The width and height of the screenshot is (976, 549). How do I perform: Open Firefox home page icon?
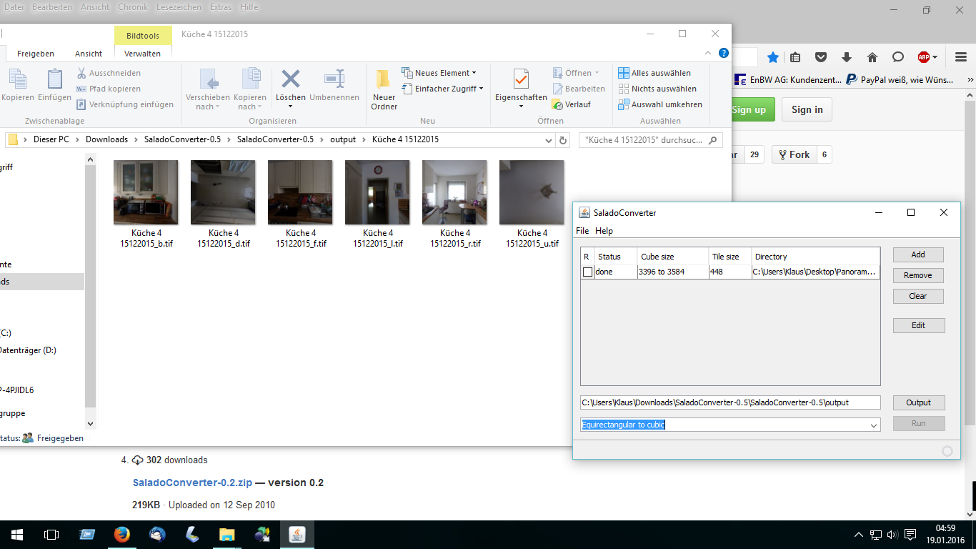coord(872,57)
